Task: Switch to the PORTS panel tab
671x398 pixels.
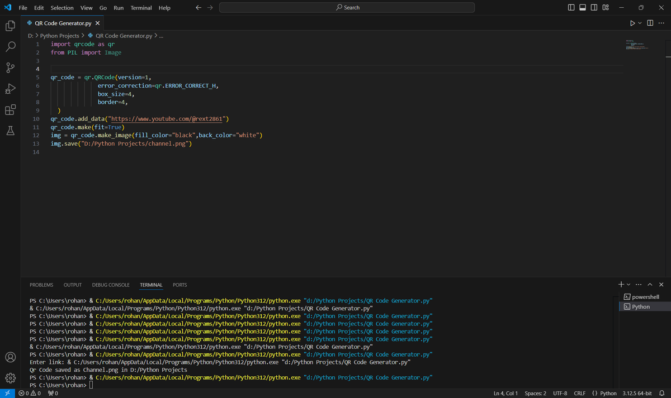Action: pyautogui.click(x=180, y=285)
